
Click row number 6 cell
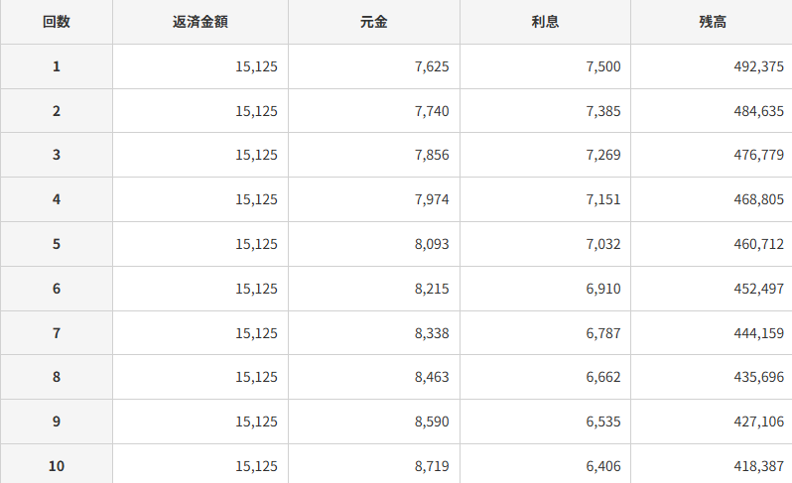(x=56, y=289)
